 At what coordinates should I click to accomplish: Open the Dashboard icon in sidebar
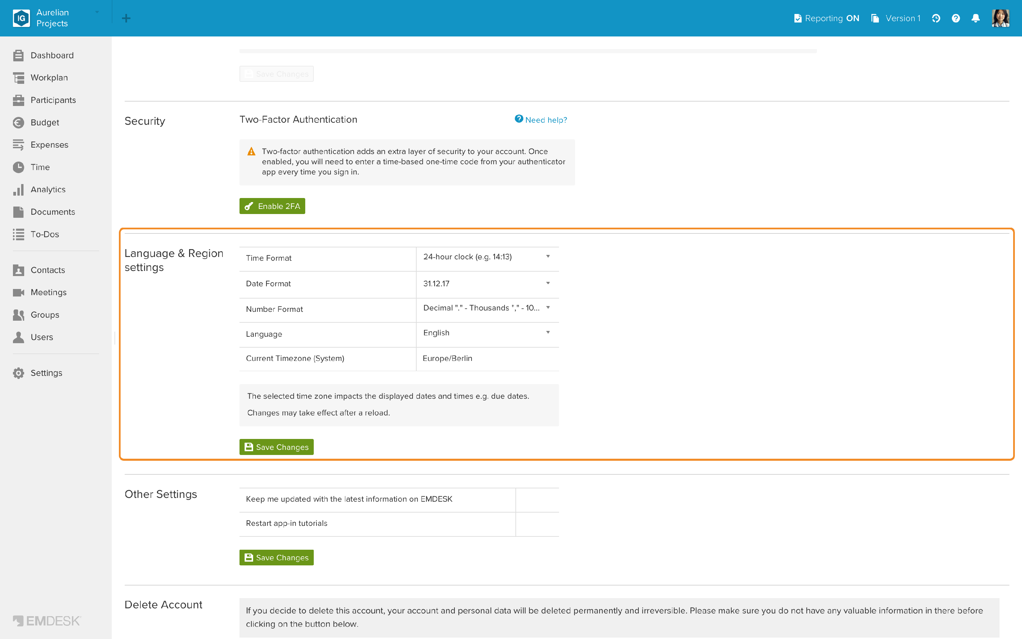tap(18, 55)
